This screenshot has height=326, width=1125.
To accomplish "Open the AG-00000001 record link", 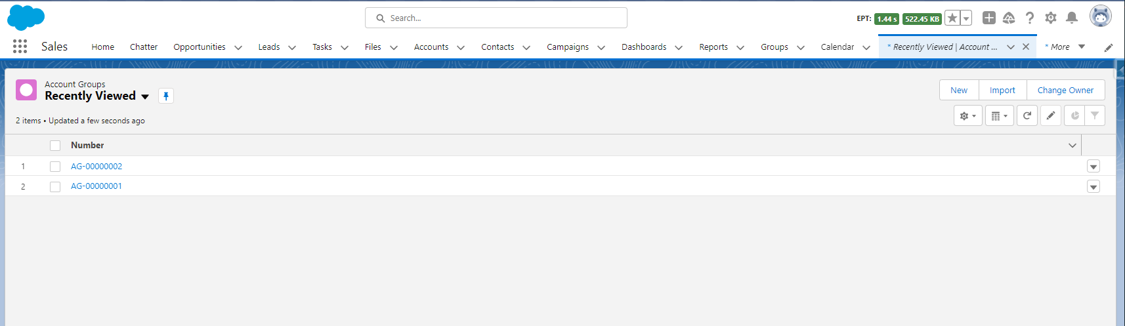I will (x=96, y=186).
